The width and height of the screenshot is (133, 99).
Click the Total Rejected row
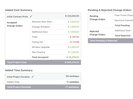[x=123, y=36]
